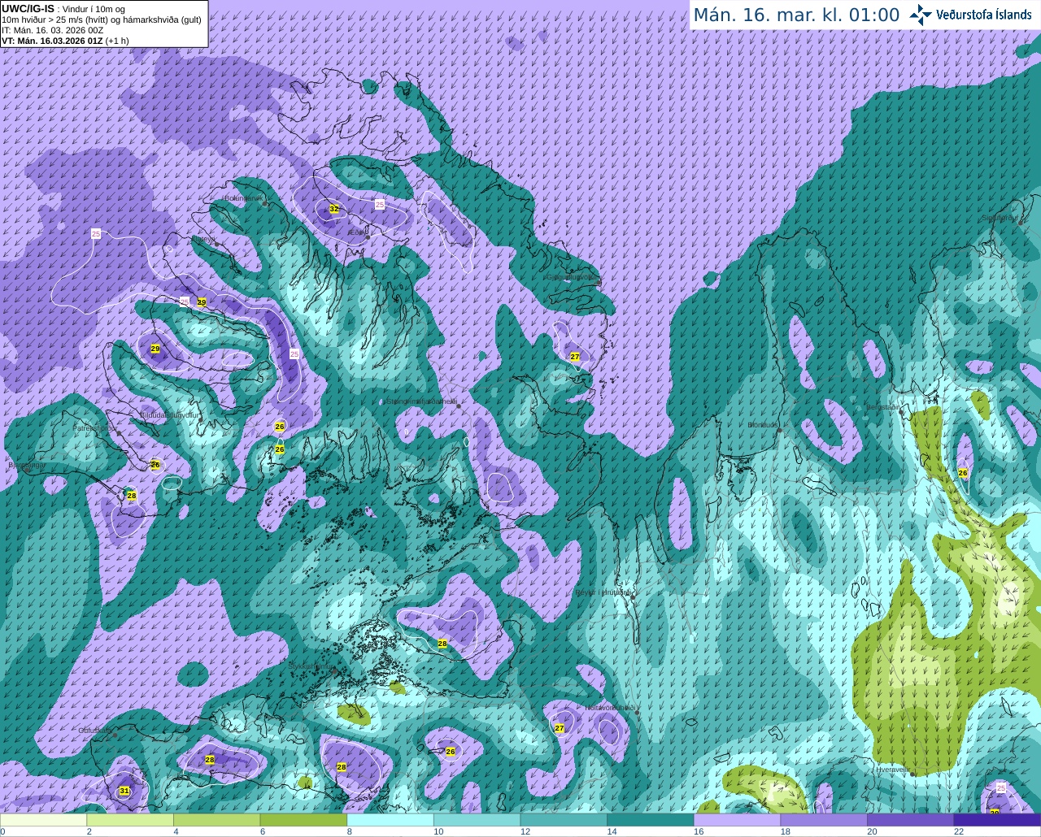This screenshot has width=1041, height=837.
Task: Click the 27 gust marker beside Holtavörðuheiði
Action: click(x=560, y=728)
